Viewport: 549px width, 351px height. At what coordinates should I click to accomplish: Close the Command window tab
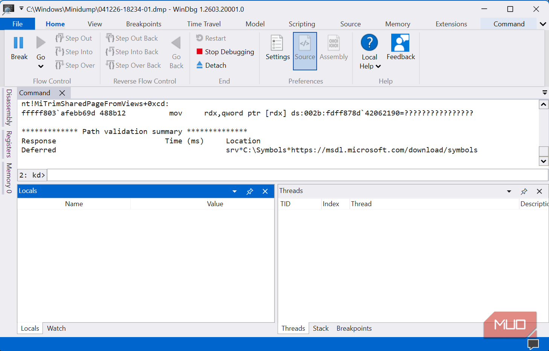62,93
